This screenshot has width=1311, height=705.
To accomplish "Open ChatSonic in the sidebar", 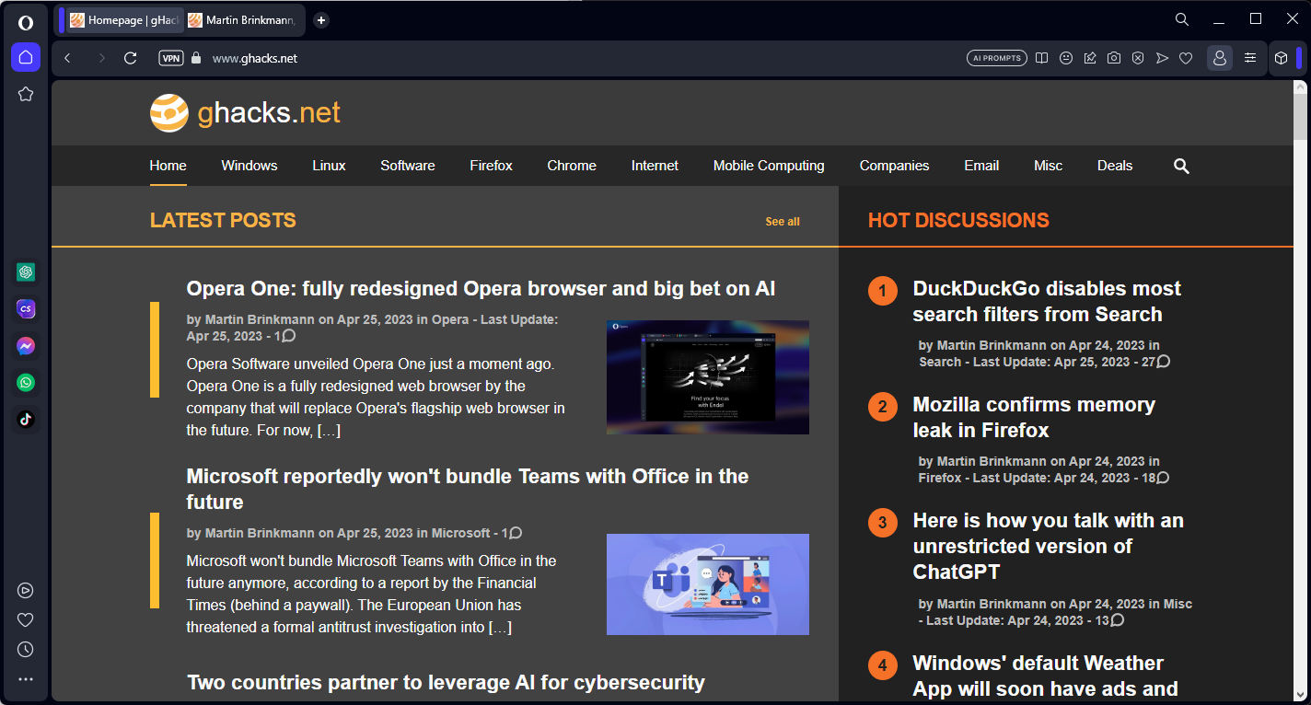I will (26, 308).
